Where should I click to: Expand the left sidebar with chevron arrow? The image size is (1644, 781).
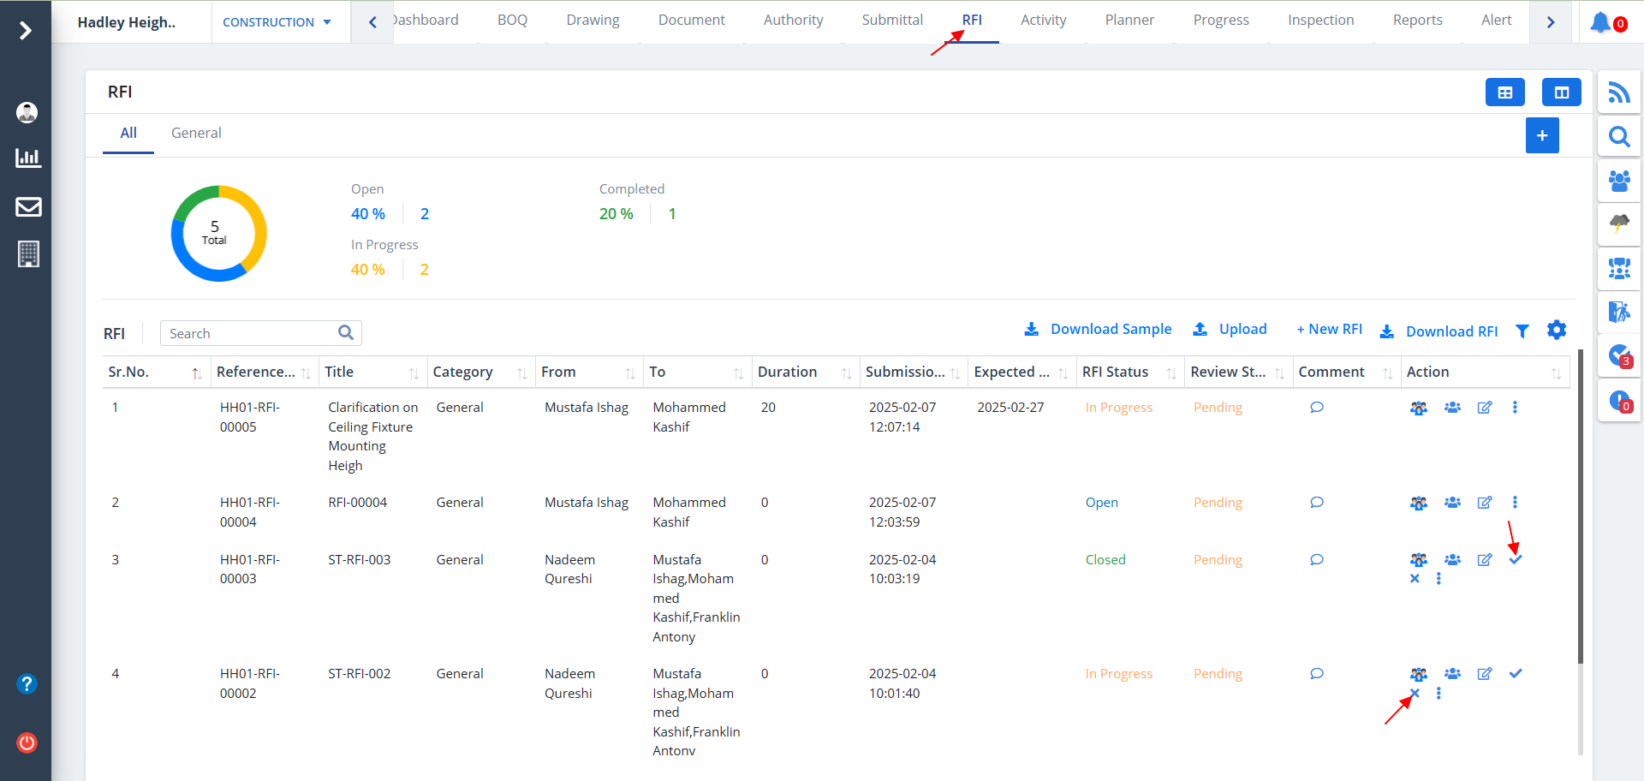(26, 31)
